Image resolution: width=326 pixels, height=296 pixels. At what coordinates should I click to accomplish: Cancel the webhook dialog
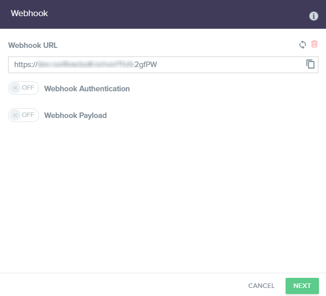261,286
